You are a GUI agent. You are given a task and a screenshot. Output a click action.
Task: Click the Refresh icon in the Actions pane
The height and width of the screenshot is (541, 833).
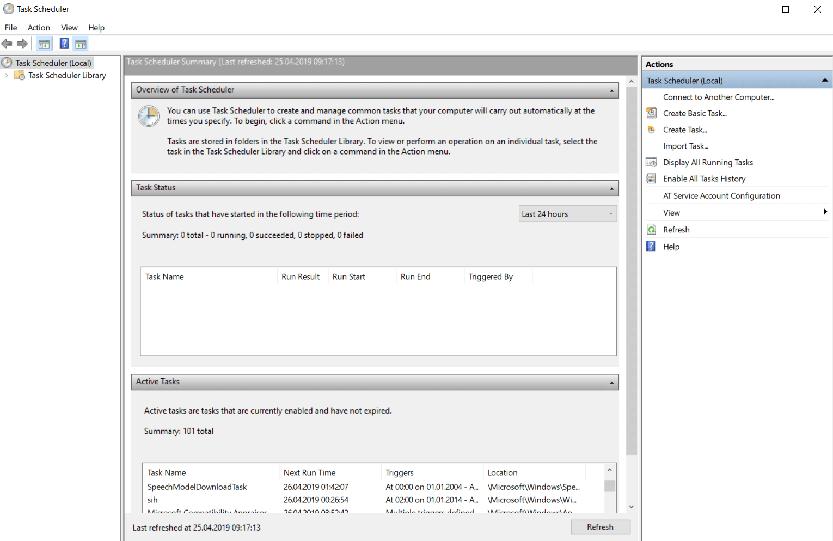click(651, 229)
